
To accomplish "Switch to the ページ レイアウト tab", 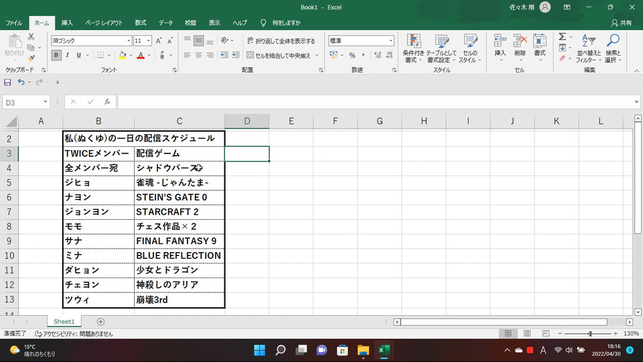I will coord(104,23).
